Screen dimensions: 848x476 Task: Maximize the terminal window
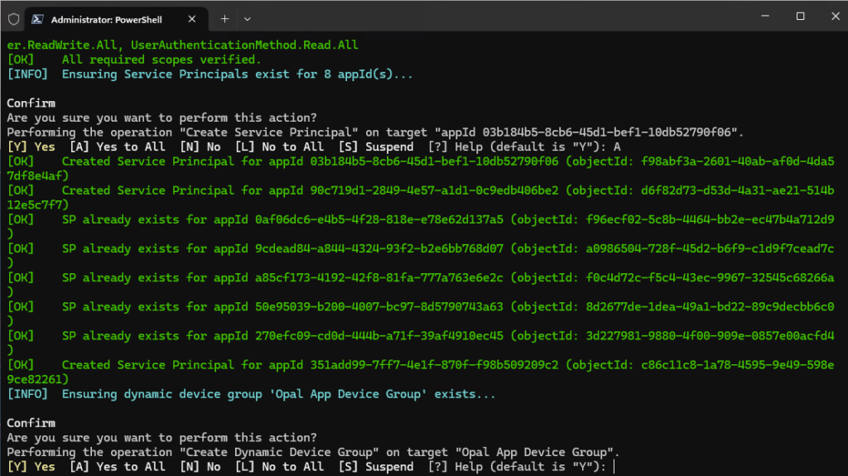pyautogui.click(x=800, y=17)
